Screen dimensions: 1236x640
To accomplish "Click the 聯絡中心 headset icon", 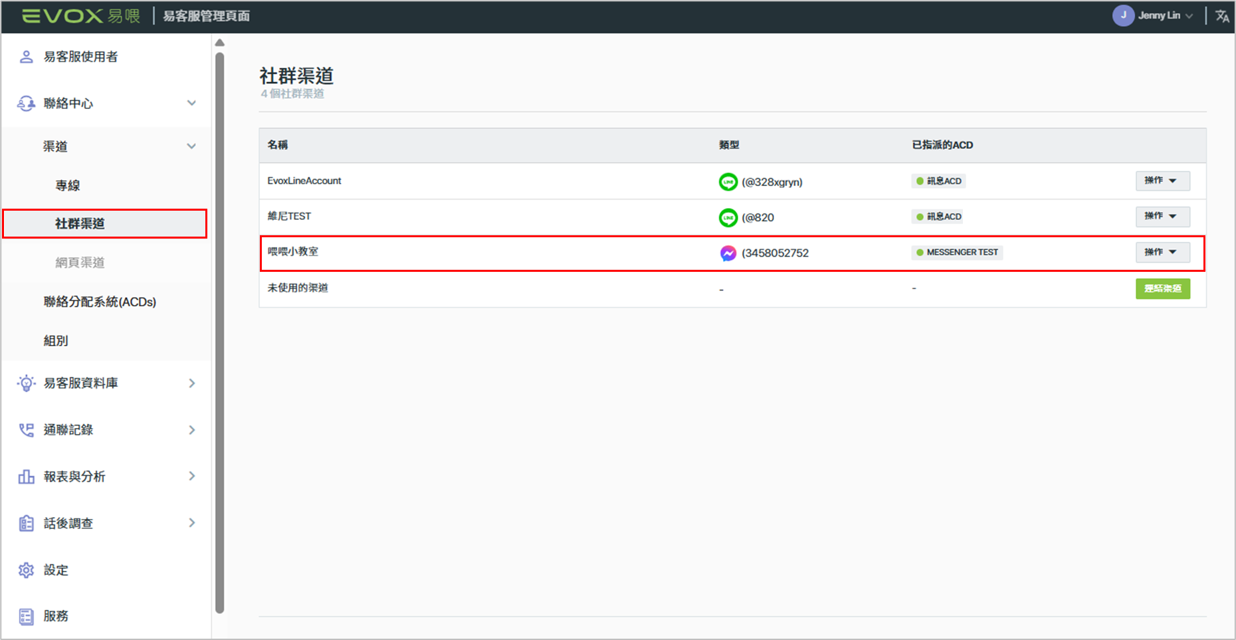I will (x=26, y=104).
